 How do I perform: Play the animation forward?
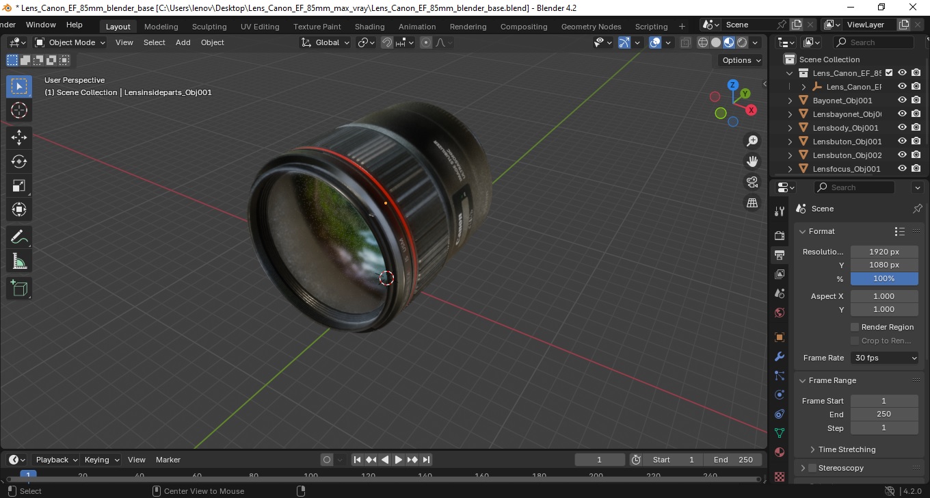click(399, 460)
